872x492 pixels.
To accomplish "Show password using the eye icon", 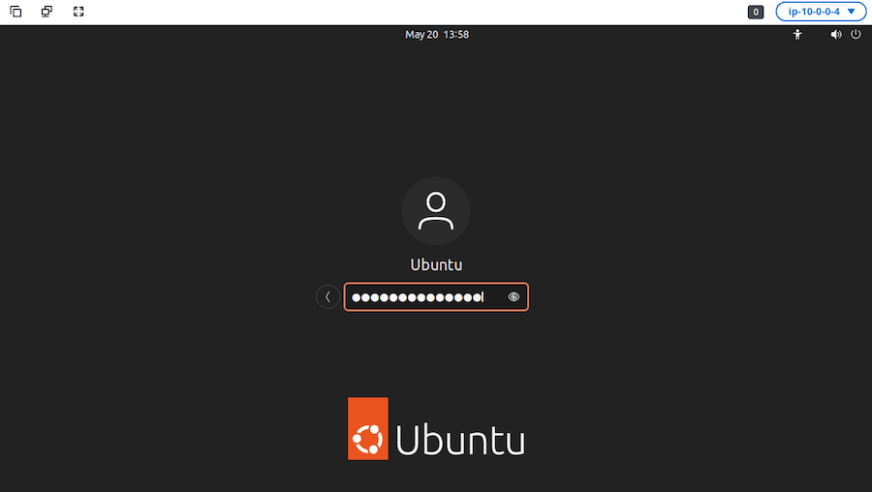I will tap(514, 297).
